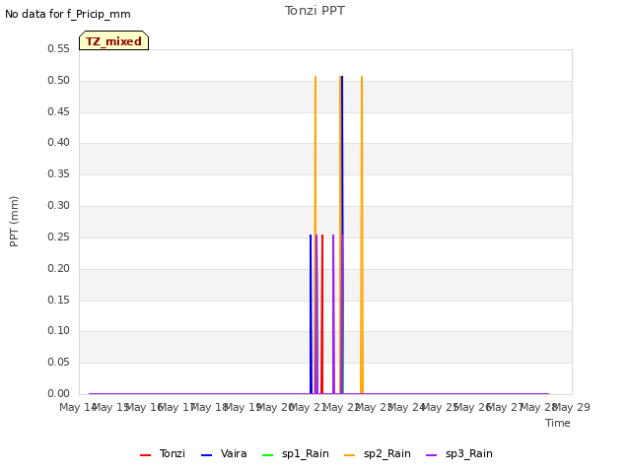Viewport: 631px width, 473px height.
Task: Toggle the sp2_Rain legend entry
Action: click(x=378, y=453)
